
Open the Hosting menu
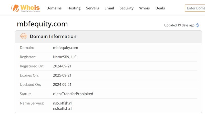(x=74, y=8)
